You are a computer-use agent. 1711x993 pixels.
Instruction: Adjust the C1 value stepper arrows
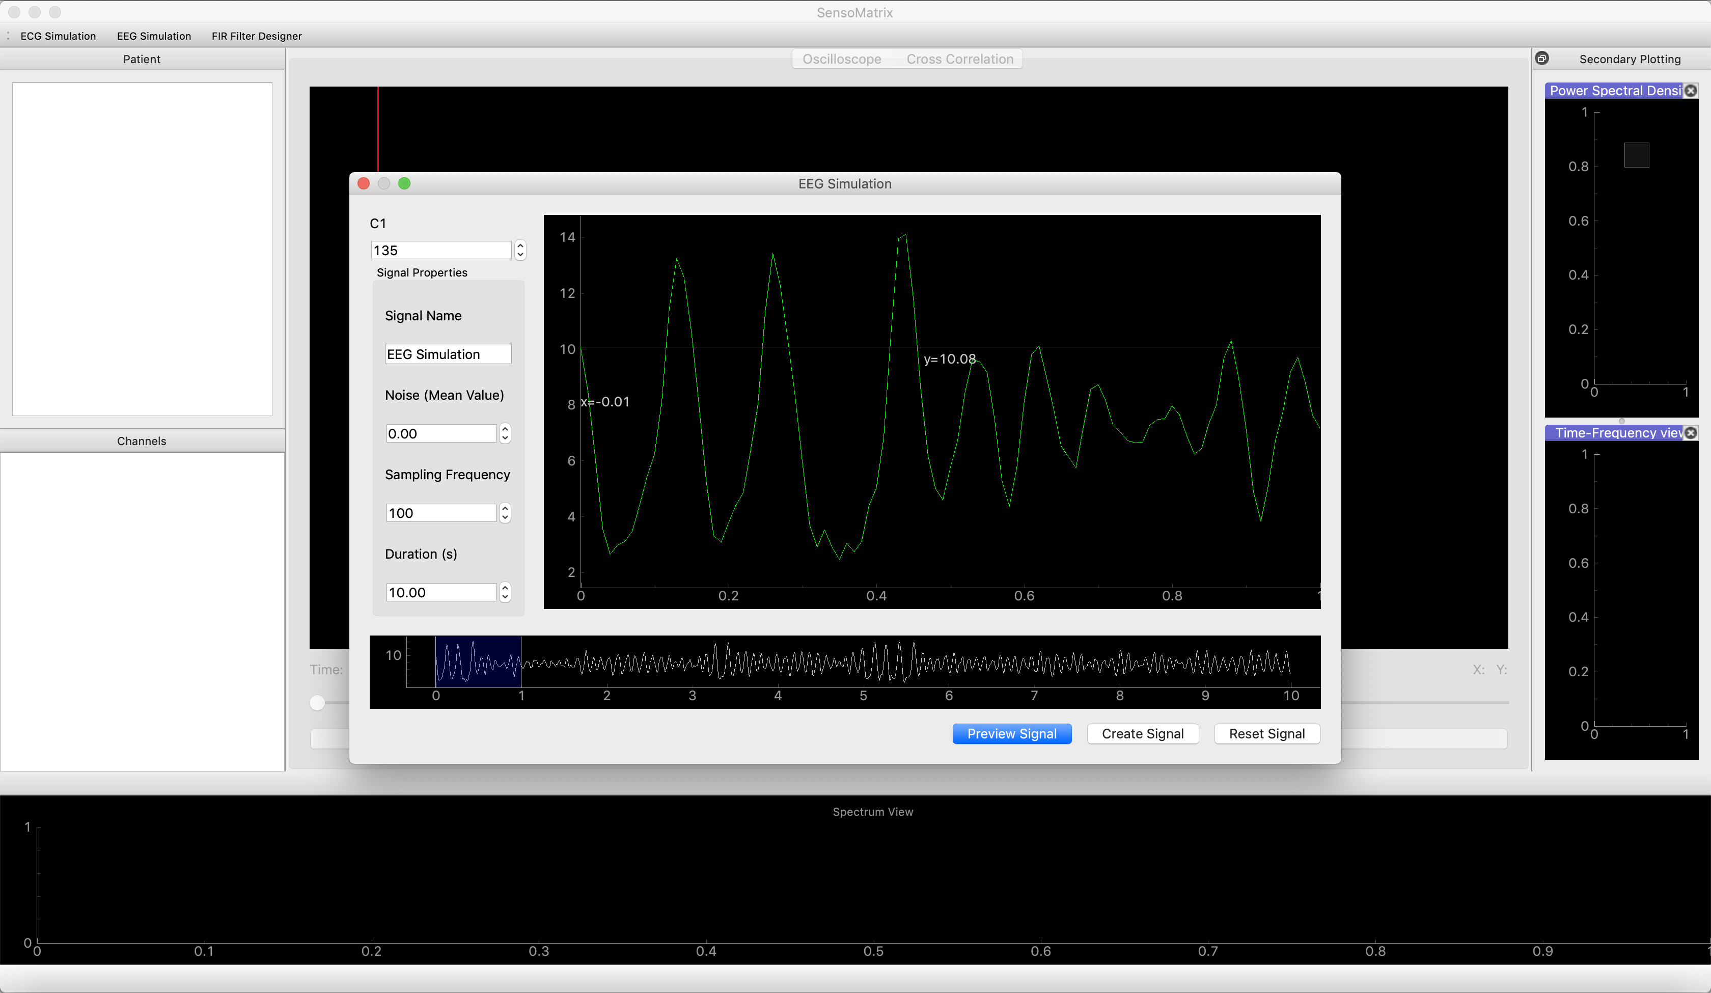(520, 250)
